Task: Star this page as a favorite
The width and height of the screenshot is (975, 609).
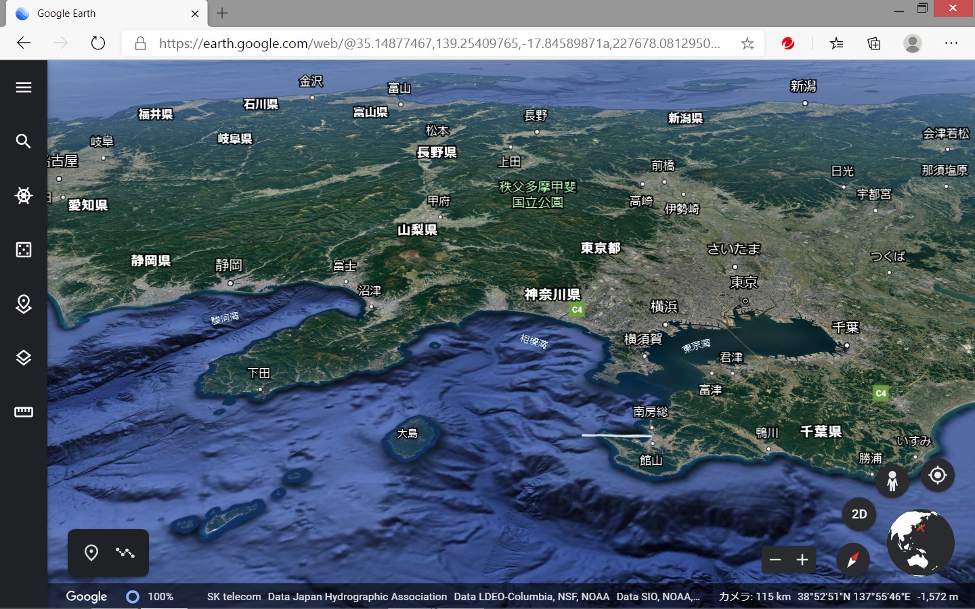Action: pos(747,43)
